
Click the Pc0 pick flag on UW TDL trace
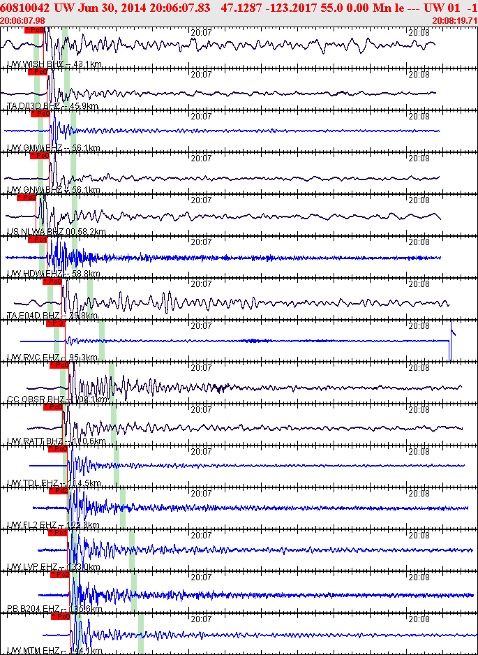58,449
